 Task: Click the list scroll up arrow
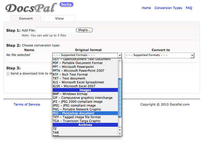(120, 130)
